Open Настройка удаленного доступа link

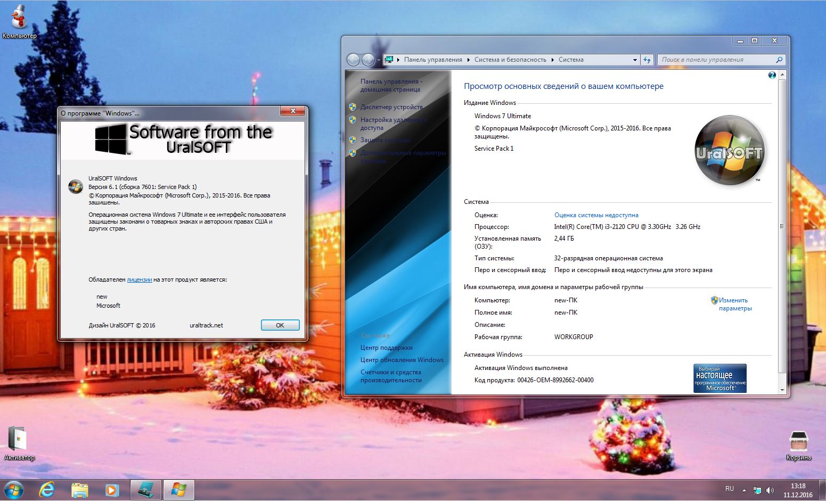[394, 124]
